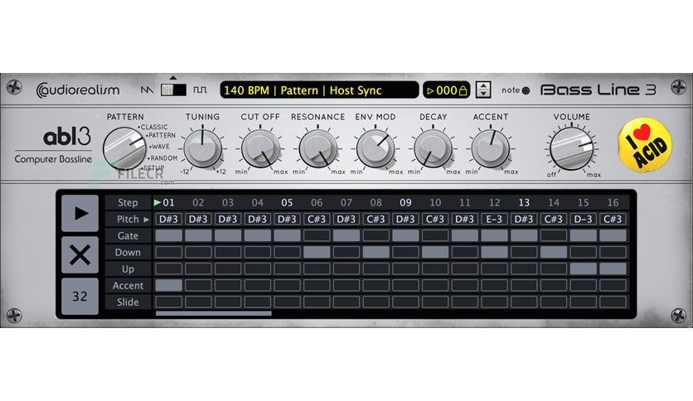Viewport: 693px width, 401px height.
Task: Open the pitch cell C#3 at step 14
Action: click(554, 219)
